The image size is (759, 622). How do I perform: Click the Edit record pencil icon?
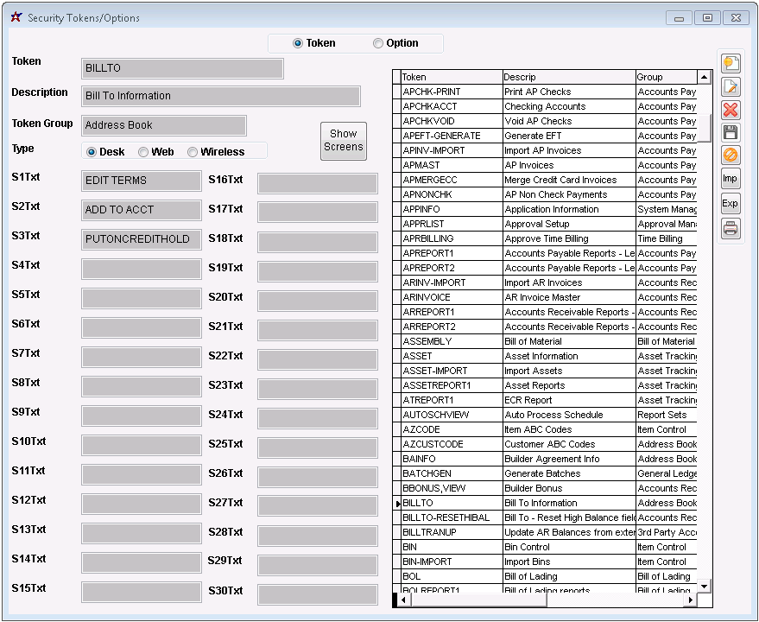[731, 86]
